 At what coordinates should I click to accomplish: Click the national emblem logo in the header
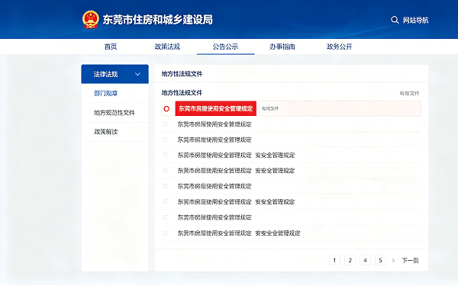click(90, 19)
